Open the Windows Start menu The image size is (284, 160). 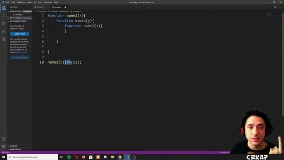click(x=4, y=157)
